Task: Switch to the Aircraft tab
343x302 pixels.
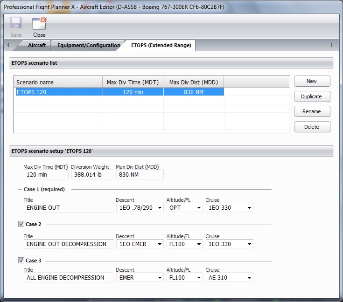Action: click(37, 45)
